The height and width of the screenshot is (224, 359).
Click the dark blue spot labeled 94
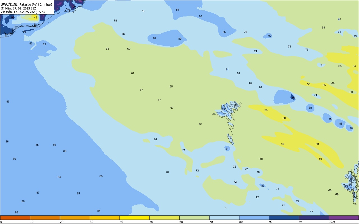tap(293, 97)
